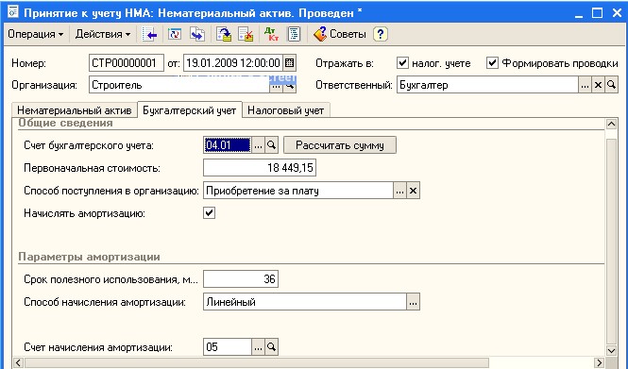
Task: Click vertical scrollbar down arrow
Action: 611,351
